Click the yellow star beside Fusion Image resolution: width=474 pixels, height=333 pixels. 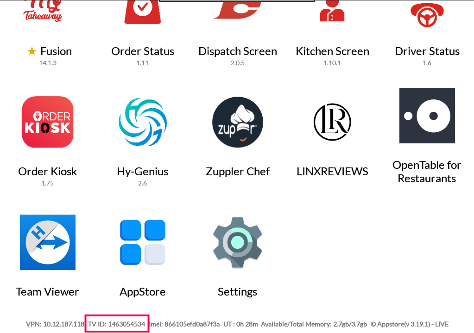tap(32, 51)
